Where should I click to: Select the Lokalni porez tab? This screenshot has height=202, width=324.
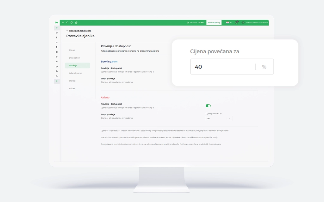click(75, 73)
